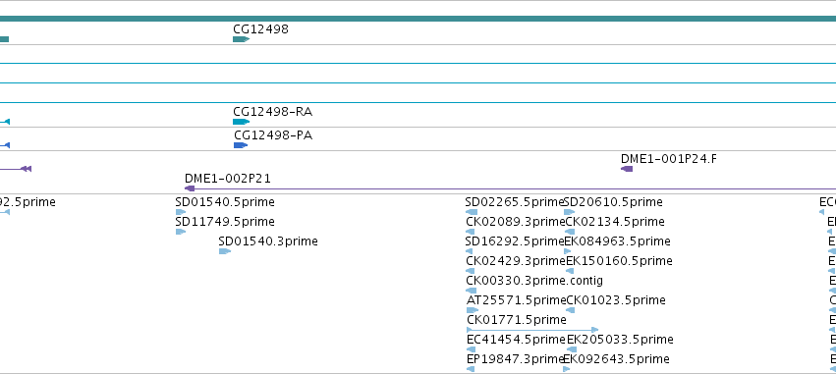
Task: Click the DME1-002P21 purple arrowhead
Action: (190, 188)
